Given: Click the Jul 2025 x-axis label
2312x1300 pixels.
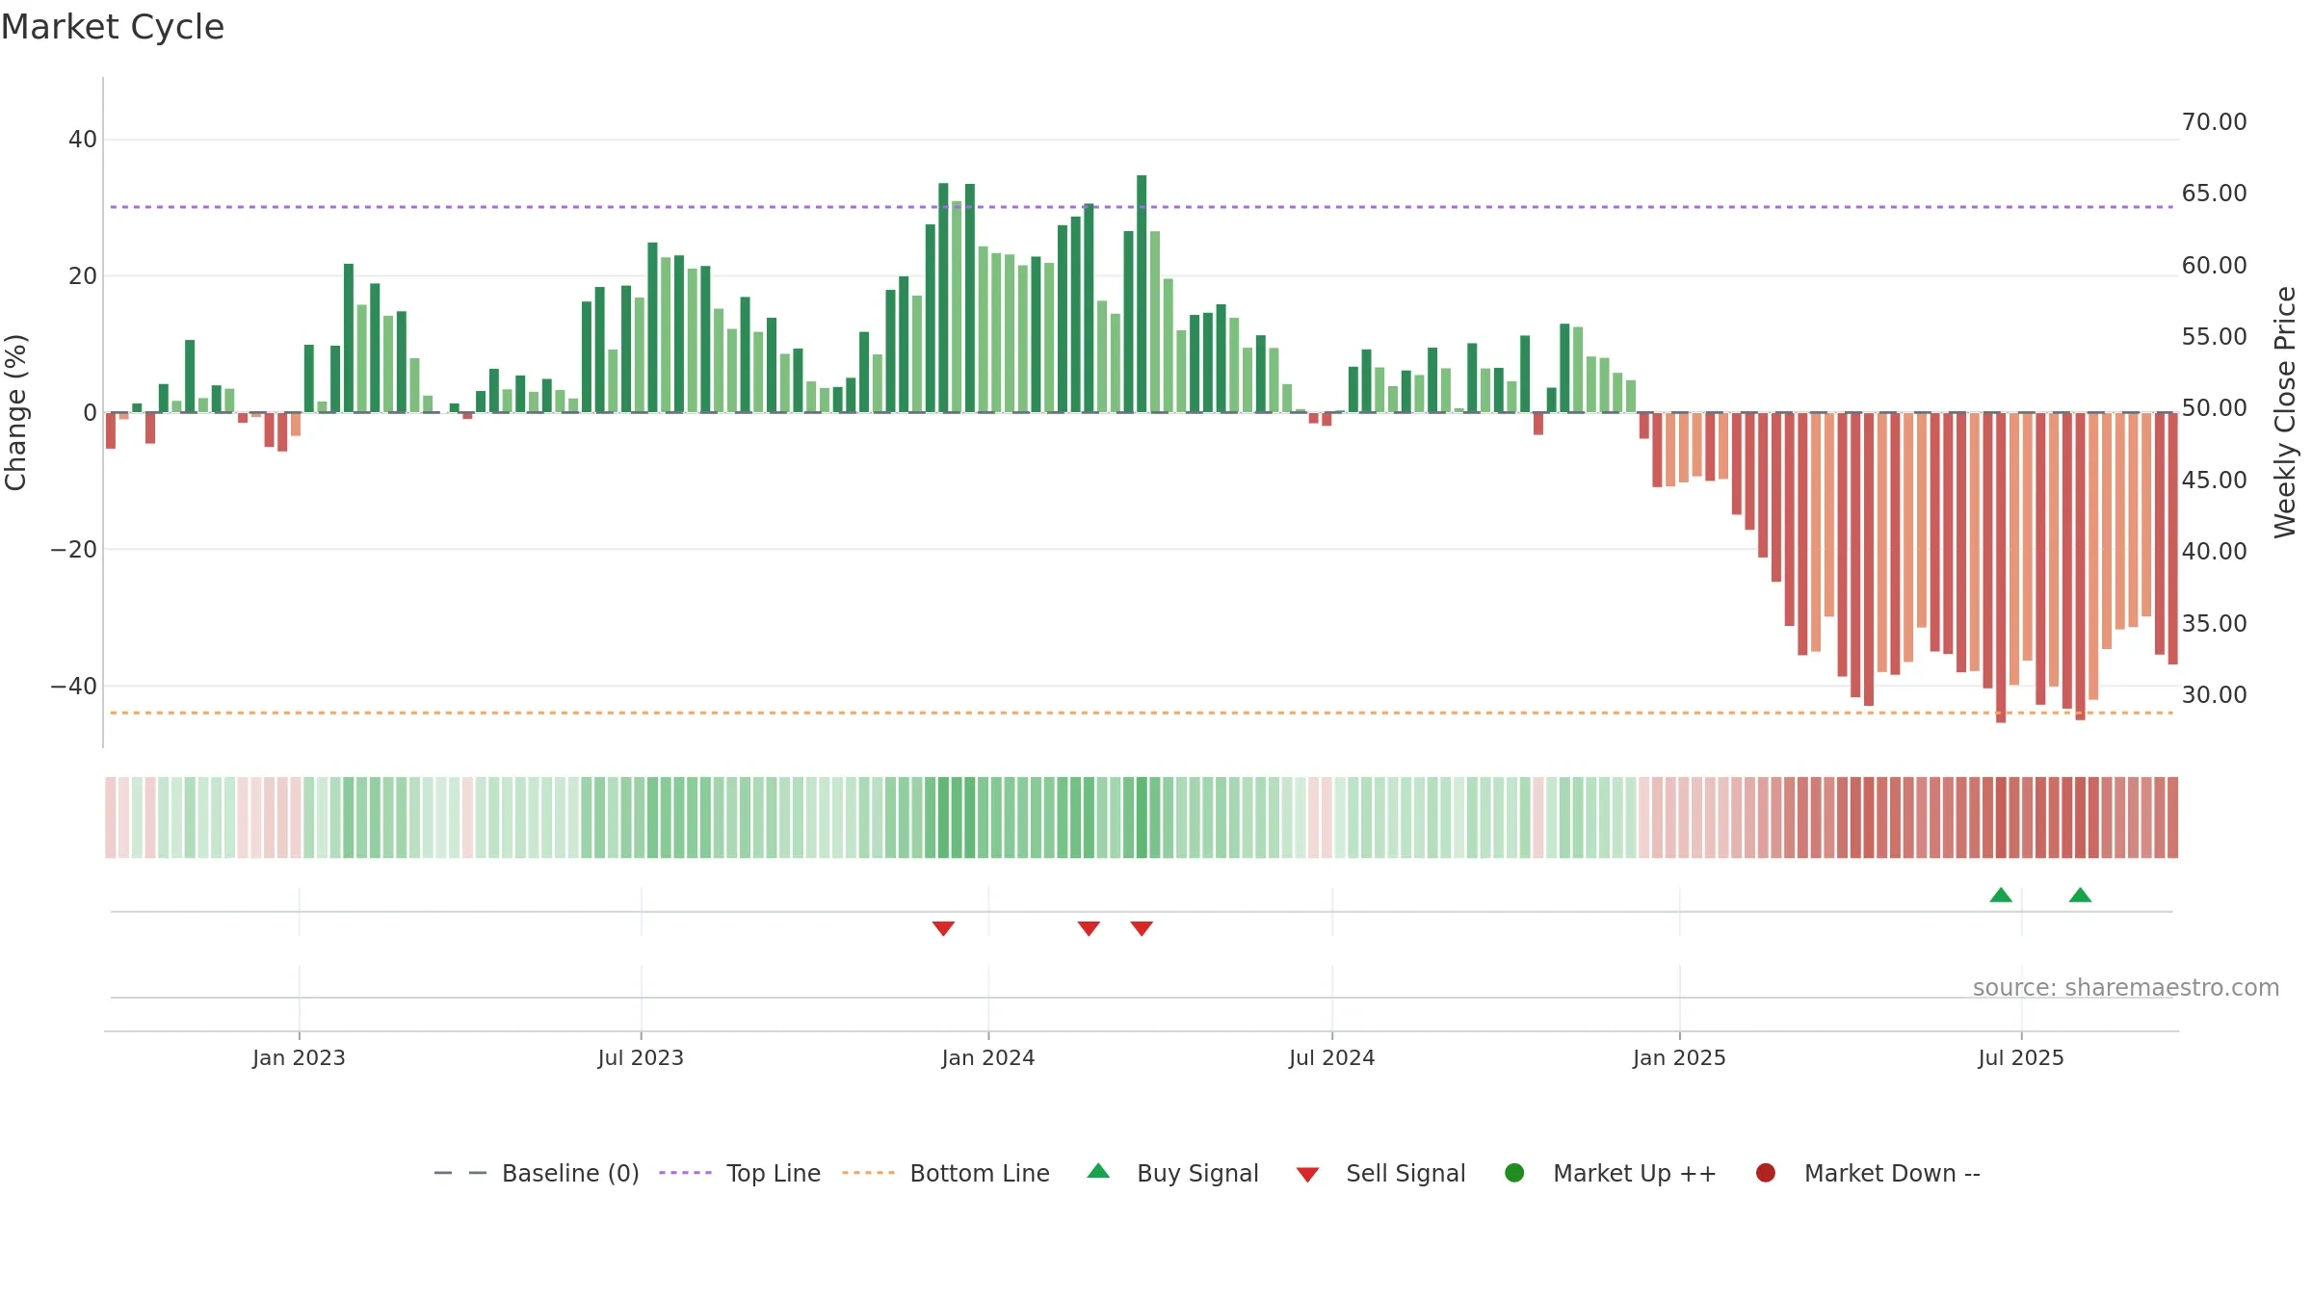Looking at the screenshot, I should coord(2021,1057).
